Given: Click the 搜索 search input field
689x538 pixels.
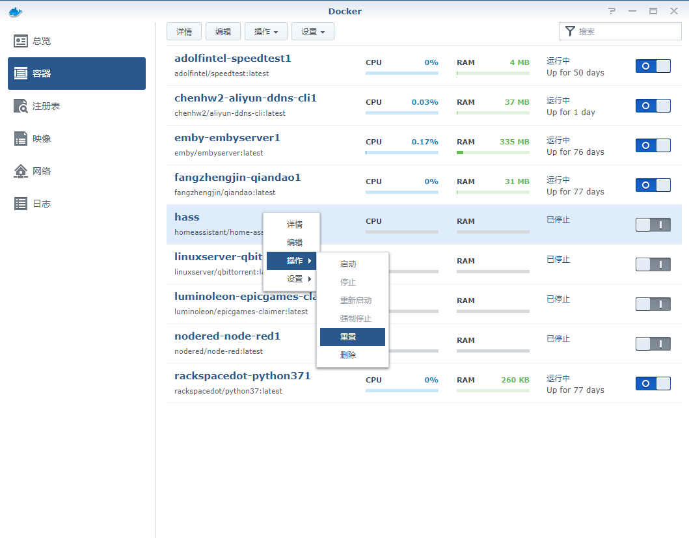Looking at the screenshot, I should [620, 32].
